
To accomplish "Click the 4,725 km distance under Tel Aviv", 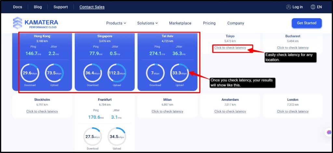I will tap(167, 41).
